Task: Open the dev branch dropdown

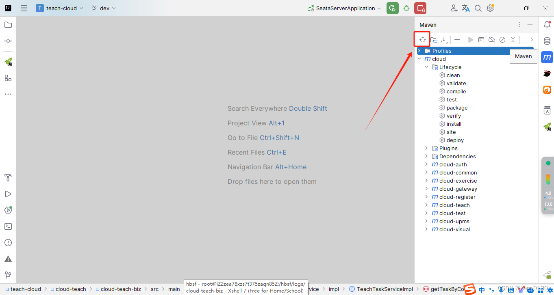Action: 103,8
